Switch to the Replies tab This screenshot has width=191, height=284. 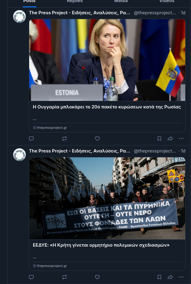pyautogui.click(x=75, y=2)
